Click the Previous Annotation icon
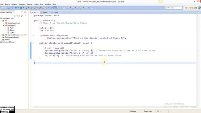Viewport: 201px width, 113px height. tap(73, 8)
